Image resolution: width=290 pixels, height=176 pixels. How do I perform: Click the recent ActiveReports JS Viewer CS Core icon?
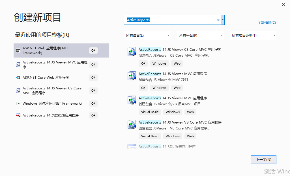pos(18,91)
